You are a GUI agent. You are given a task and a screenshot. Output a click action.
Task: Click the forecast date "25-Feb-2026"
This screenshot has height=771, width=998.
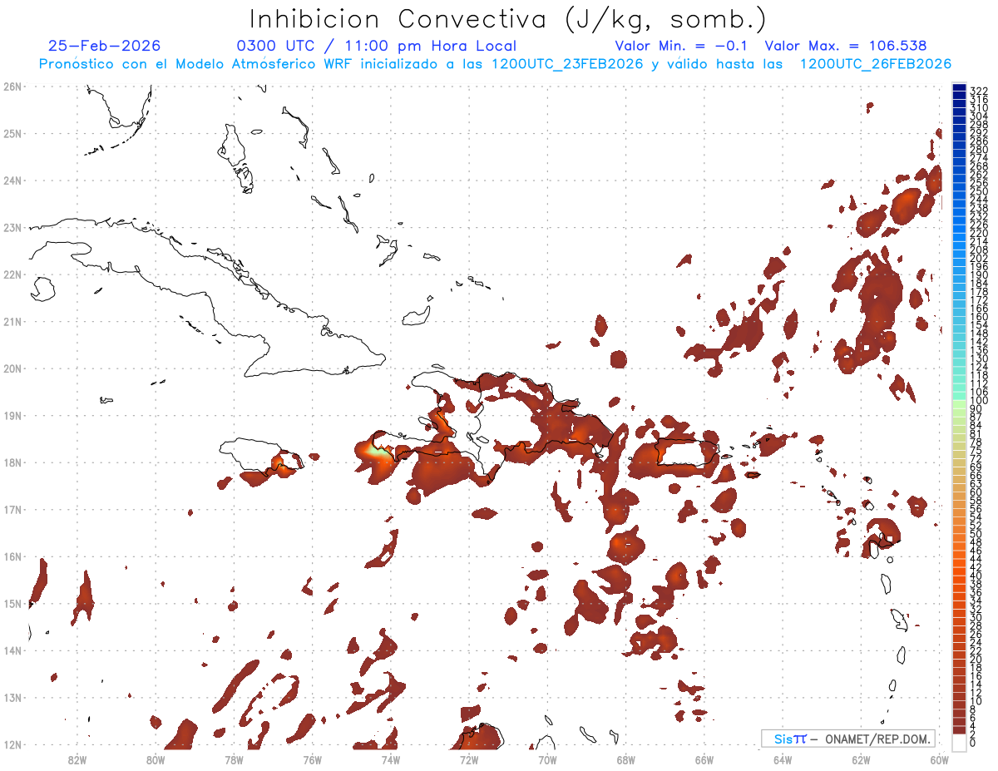104,46
